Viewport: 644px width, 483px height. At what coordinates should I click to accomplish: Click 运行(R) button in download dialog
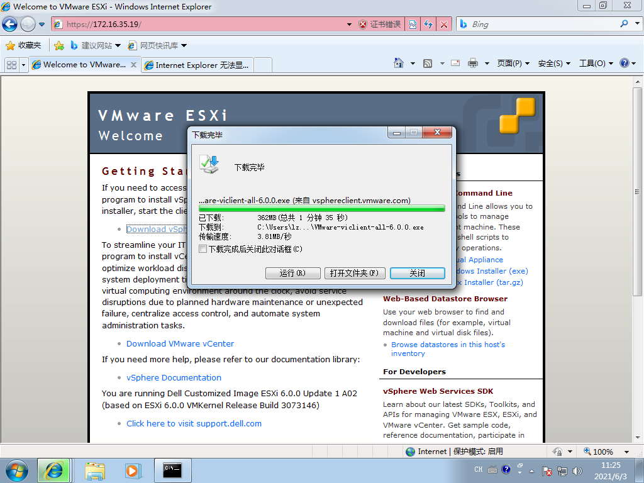293,273
